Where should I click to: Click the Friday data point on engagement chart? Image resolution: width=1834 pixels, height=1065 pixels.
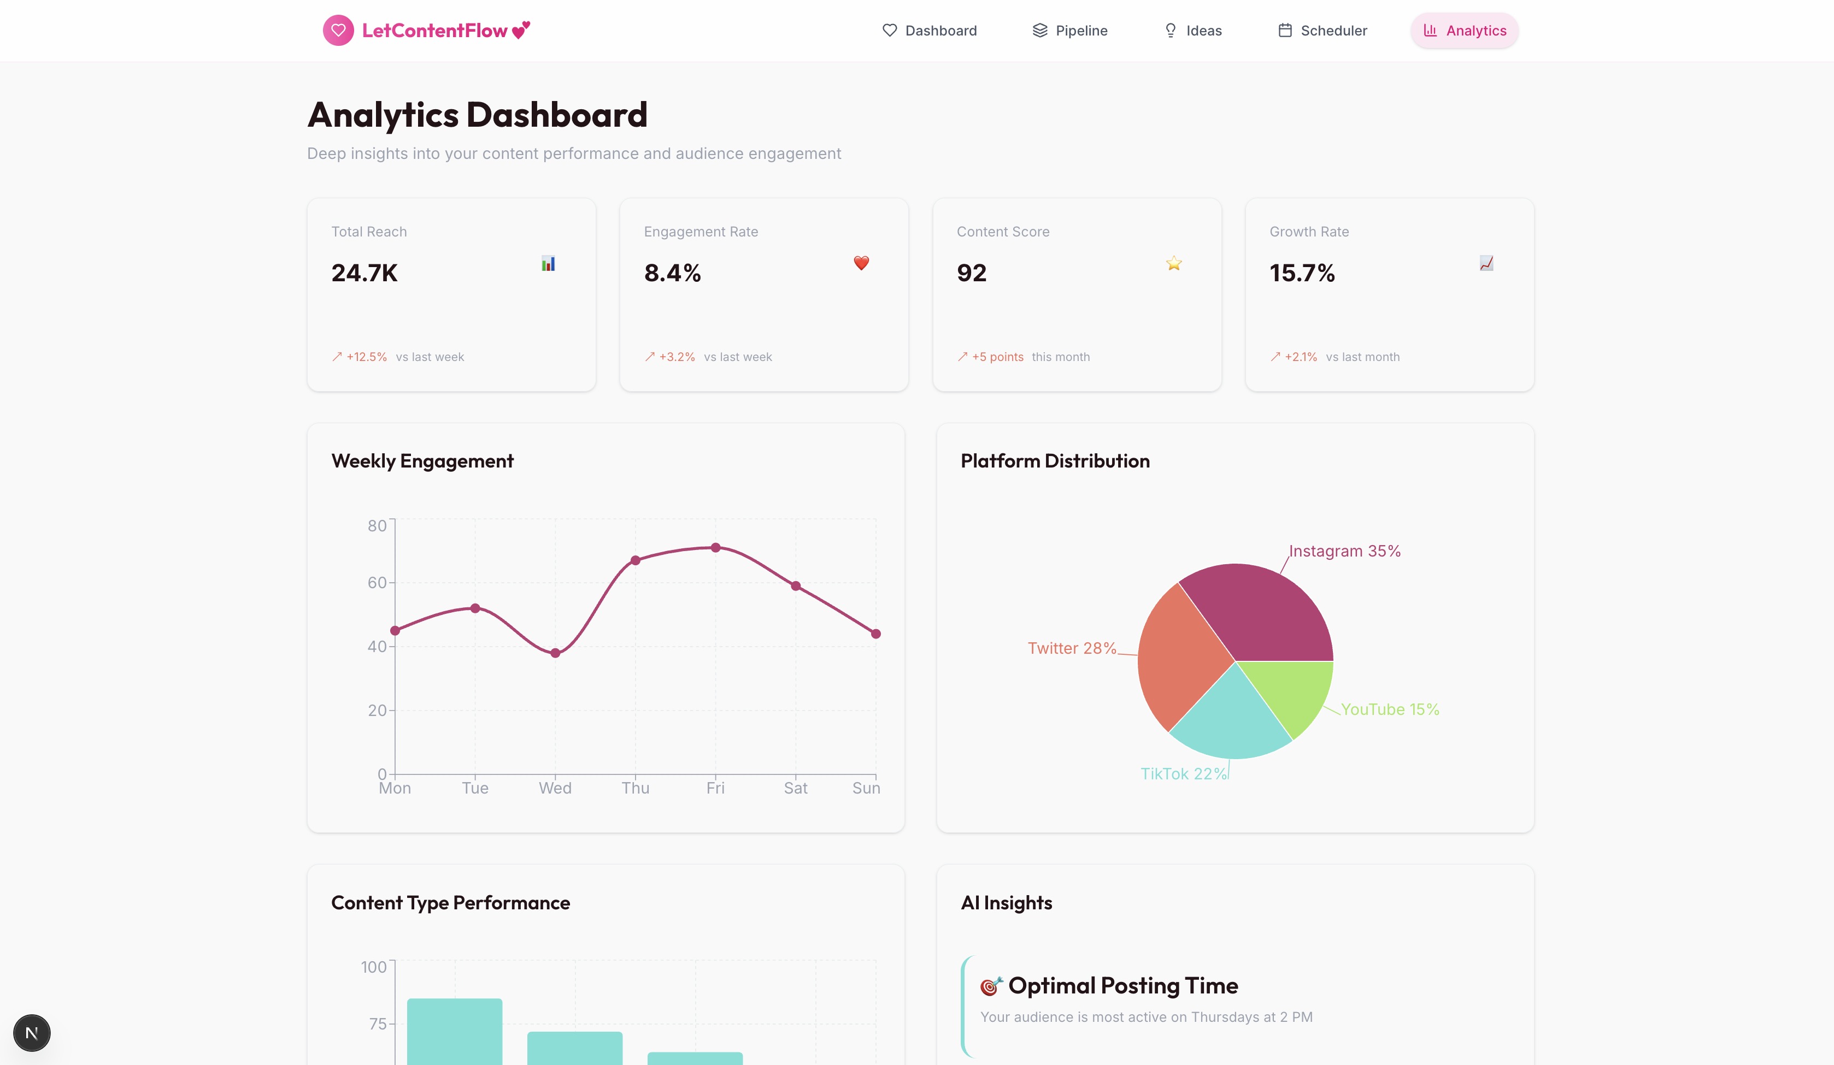715,548
